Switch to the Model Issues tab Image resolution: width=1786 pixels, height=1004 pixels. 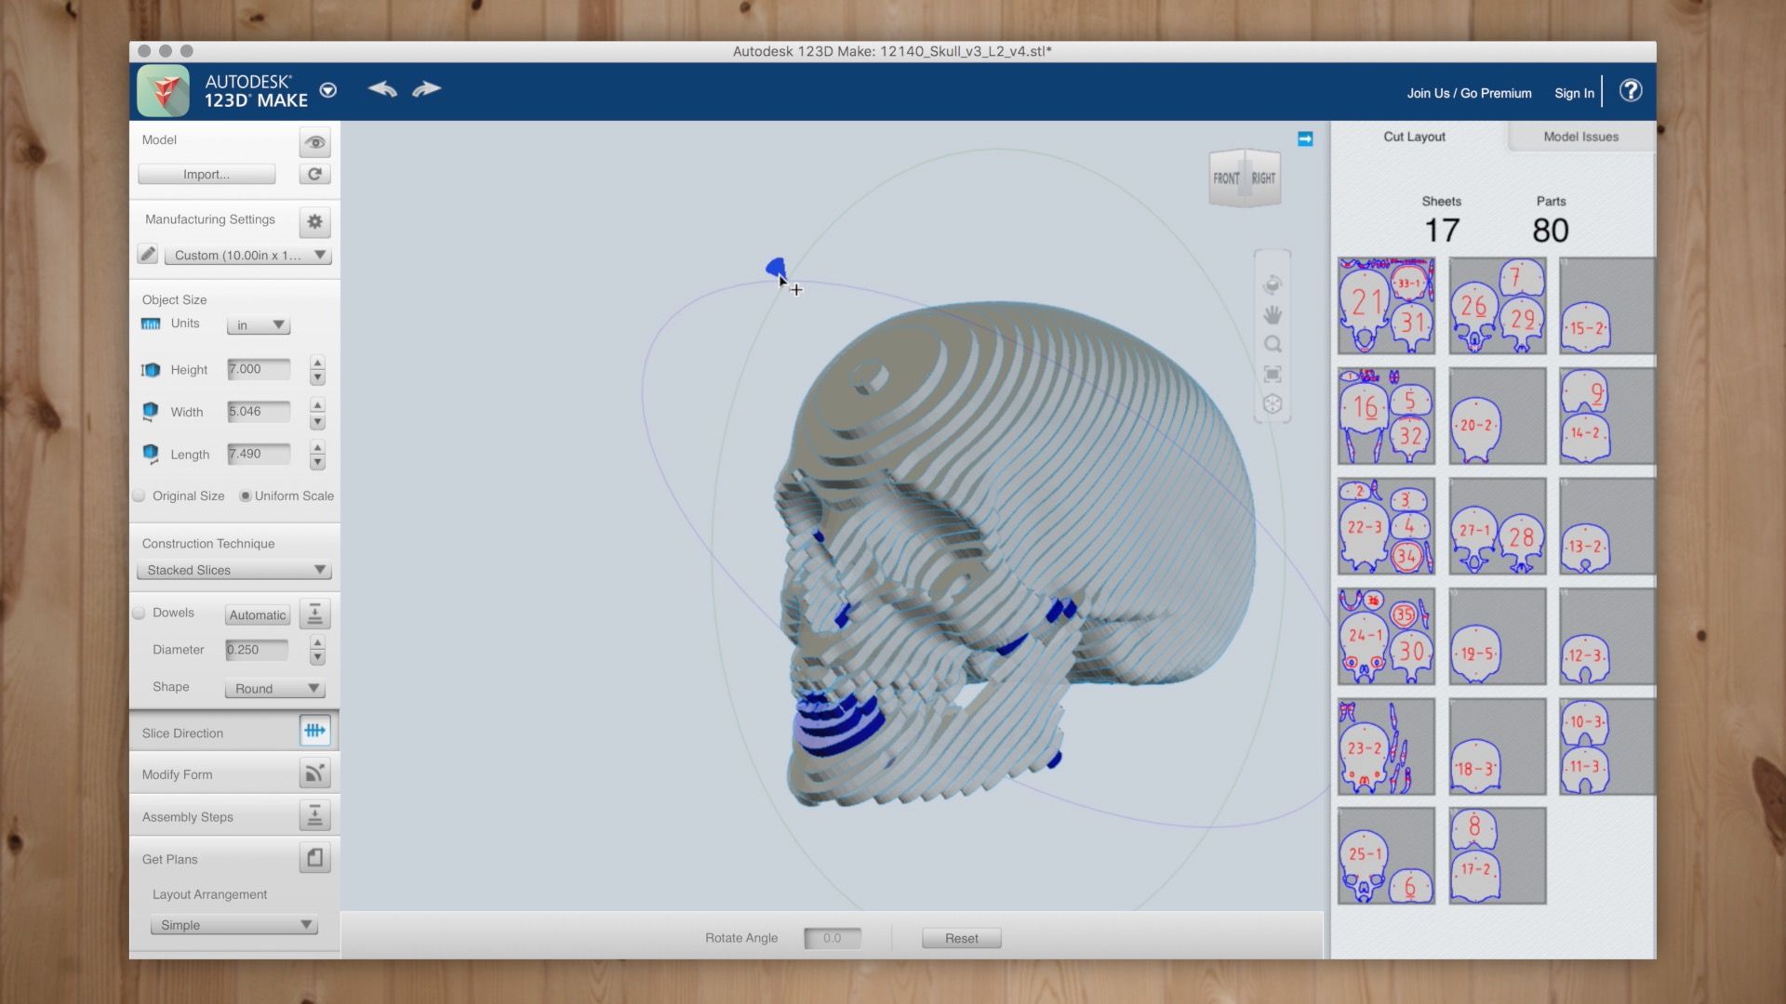coord(1579,137)
